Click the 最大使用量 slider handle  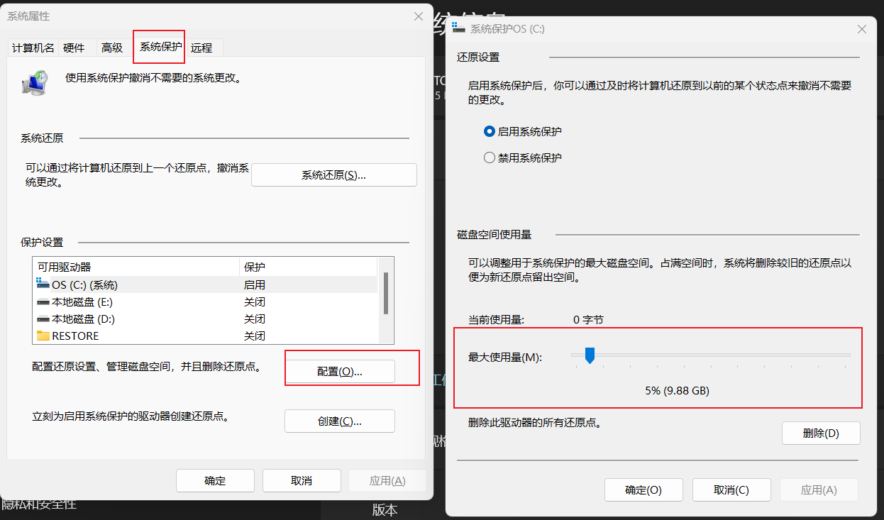tap(590, 355)
